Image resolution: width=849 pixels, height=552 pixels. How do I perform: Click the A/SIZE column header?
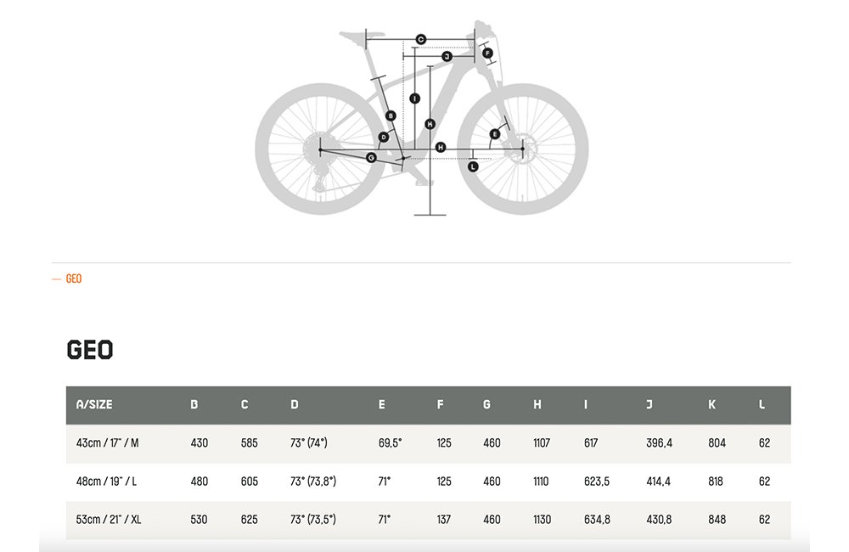pos(94,404)
